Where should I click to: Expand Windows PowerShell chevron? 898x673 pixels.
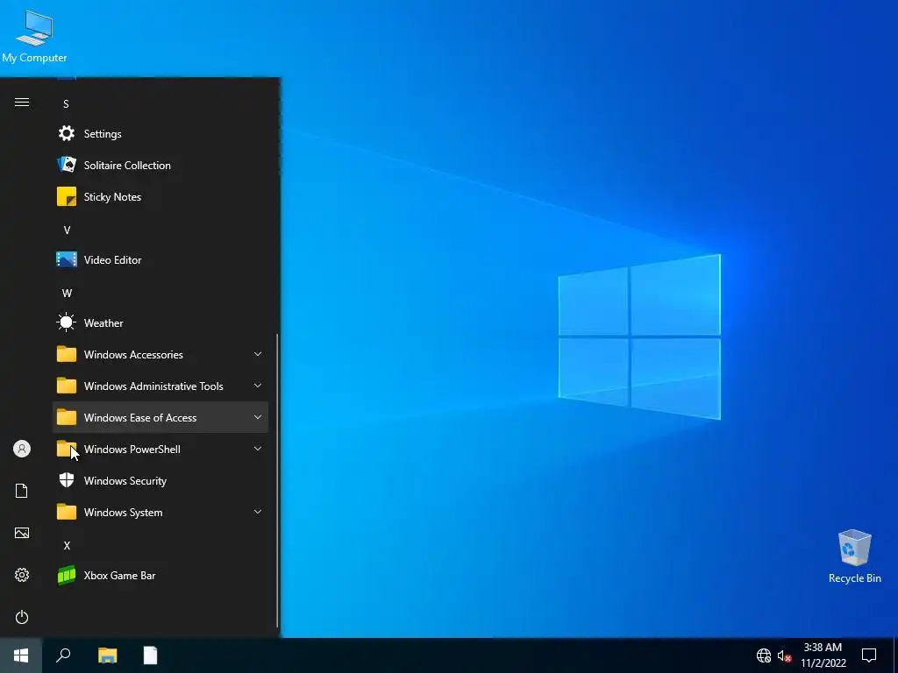258,449
